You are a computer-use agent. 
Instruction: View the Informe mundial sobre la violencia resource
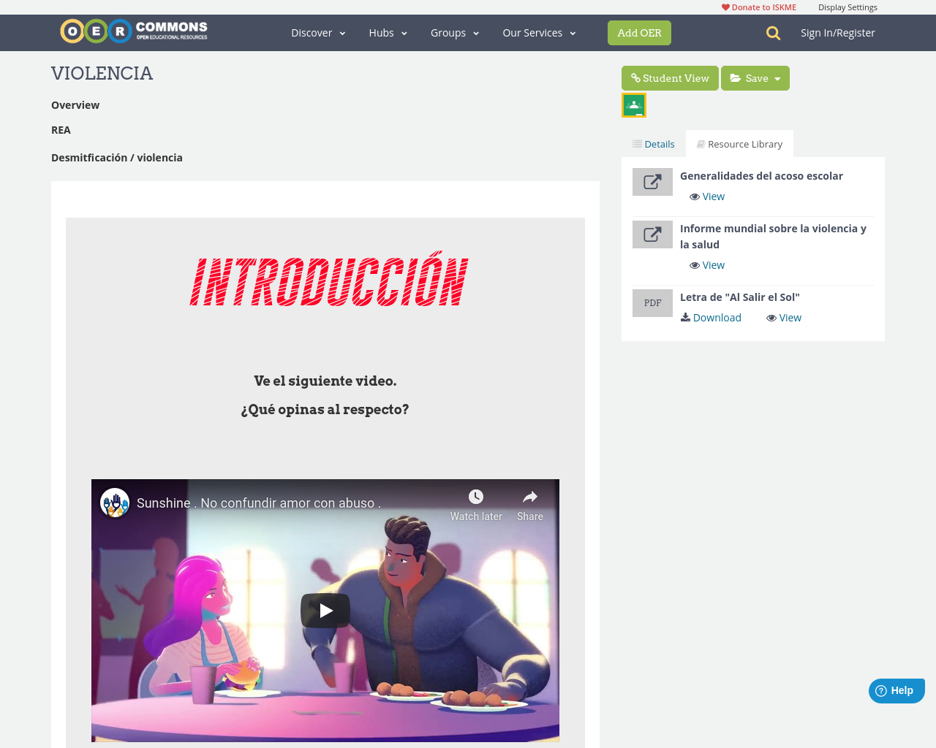[x=706, y=264]
